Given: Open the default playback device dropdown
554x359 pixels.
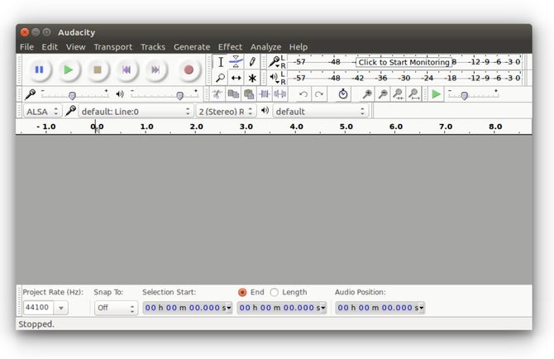Looking at the screenshot, I should (321, 112).
